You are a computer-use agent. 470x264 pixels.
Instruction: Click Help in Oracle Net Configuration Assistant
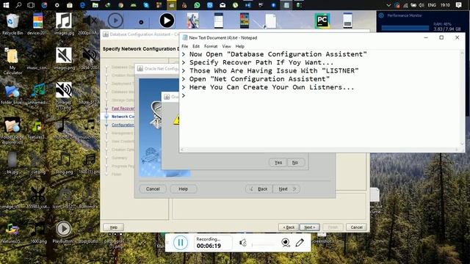click(183, 189)
